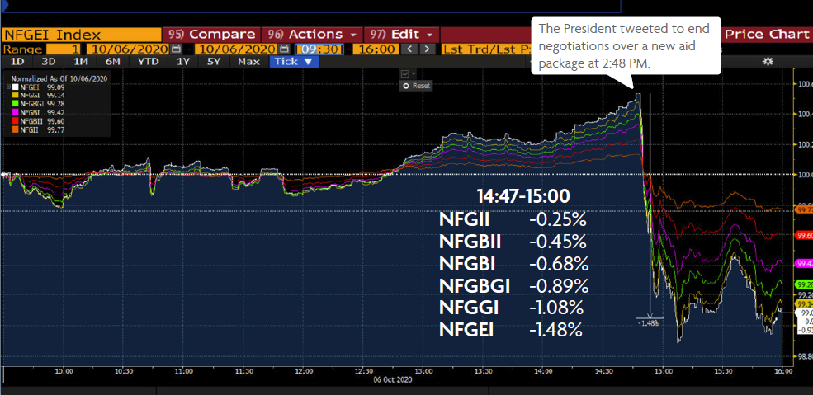Select the YTD time range tab
Screen dimensions: 813x395
coord(149,61)
